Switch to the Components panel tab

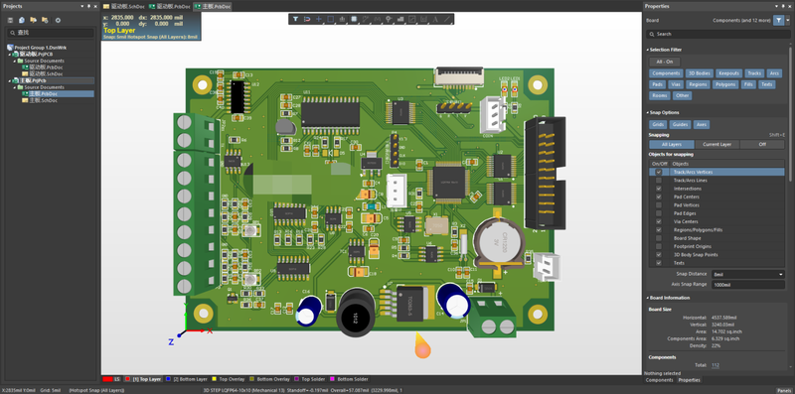click(659, 380)
